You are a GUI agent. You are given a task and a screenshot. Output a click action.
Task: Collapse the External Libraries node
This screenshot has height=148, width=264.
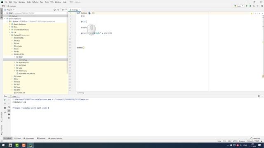coord(5,18)
